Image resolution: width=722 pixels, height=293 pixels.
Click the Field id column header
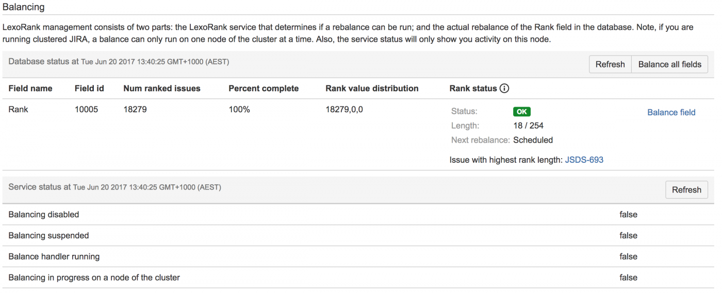[89, 89]
